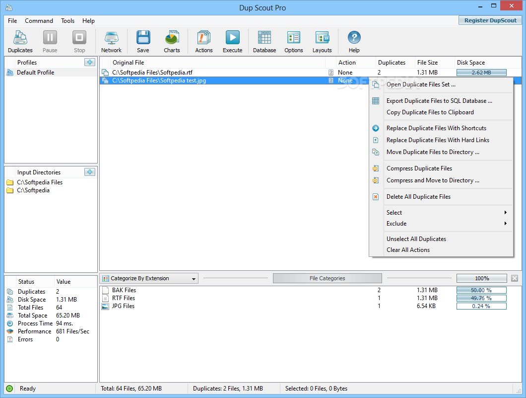Click the Default Profile icon
The width and height of the screenshot is (526, 398).
(x=10, y=72)
